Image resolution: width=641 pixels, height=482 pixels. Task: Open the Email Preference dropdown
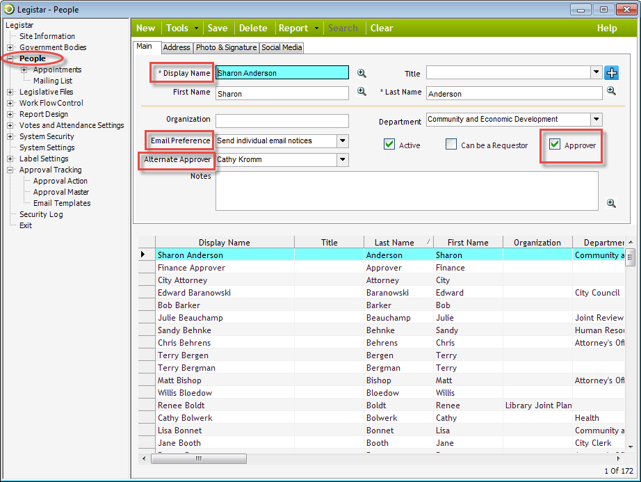pos(343,141)
